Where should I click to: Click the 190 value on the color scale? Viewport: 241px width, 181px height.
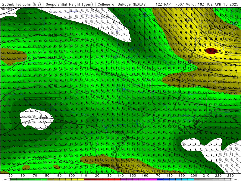(182, 176)
